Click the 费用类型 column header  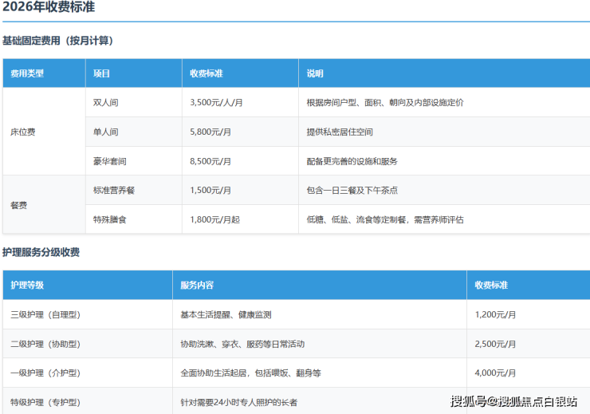click(27, 73)
